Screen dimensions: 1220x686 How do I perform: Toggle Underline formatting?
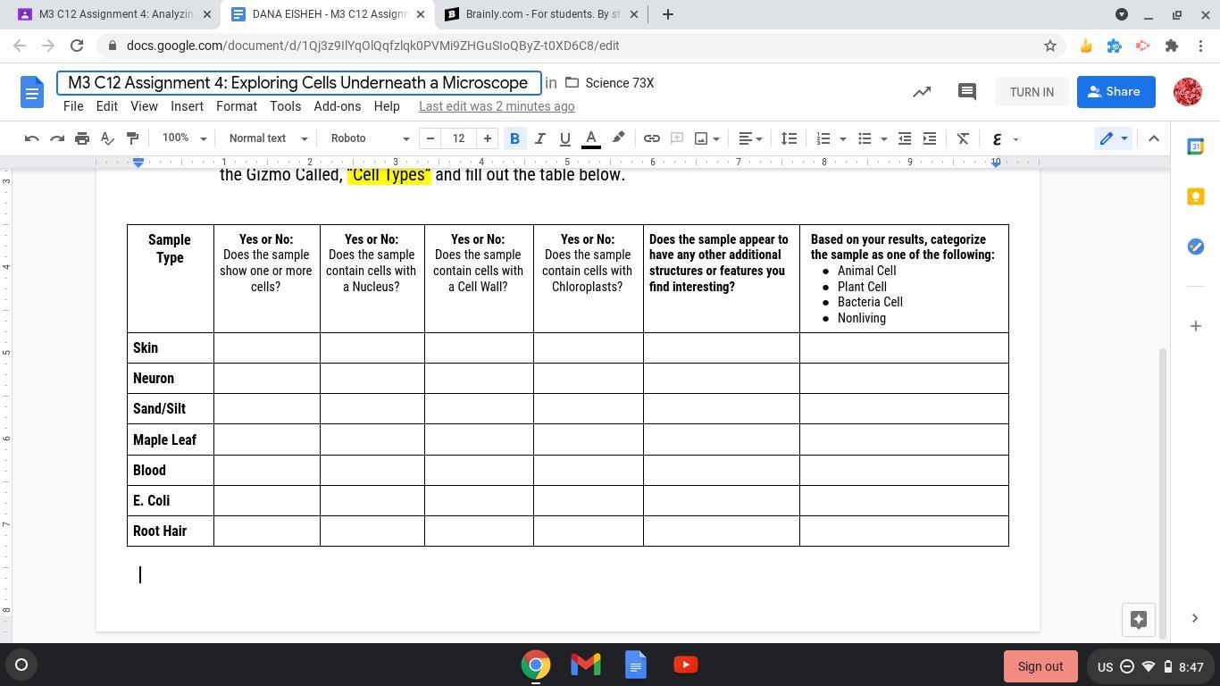564,138
